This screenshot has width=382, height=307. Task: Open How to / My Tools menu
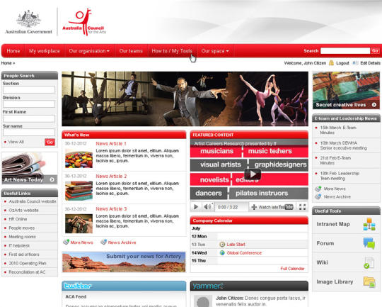coord(172,51)
